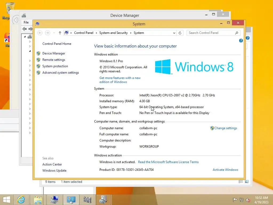Expand chevron after System and Security breadcrumb
The height and width of the screenshot is (205, 273).
coord(131,33)
